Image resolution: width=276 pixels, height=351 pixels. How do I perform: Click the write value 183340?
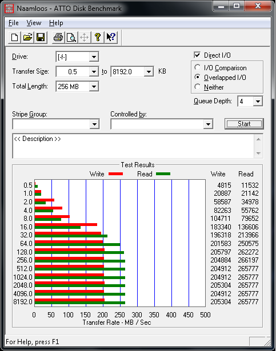pos(221,227)
